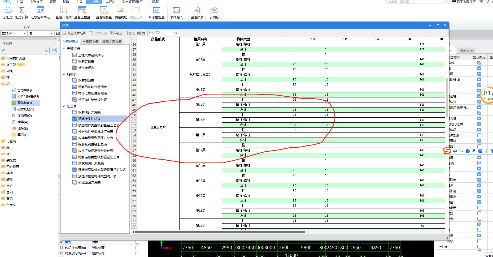
Task: Collapse the 定额指标 tree group
Action: (64, 49)
